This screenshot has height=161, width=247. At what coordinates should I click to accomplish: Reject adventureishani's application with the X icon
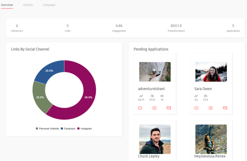154,108
